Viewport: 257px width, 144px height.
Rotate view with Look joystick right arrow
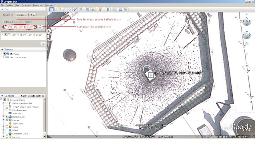250,21
